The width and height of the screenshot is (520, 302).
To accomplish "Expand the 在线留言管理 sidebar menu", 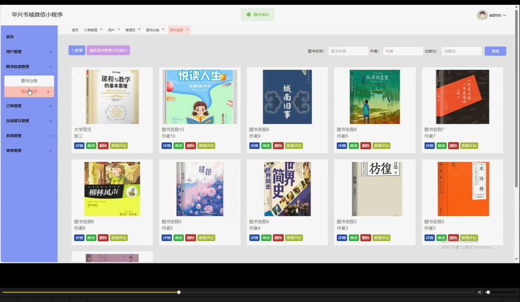I will point(29,121).
